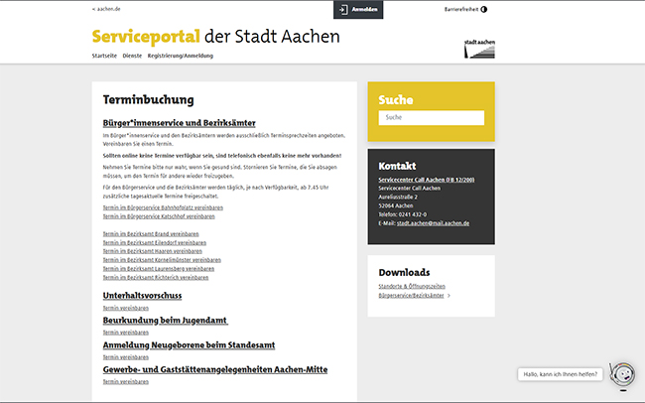Book appointment at Bürgerservice Bahnhofplatz
This screenshot has height=403, width=645.
[163, 207]
